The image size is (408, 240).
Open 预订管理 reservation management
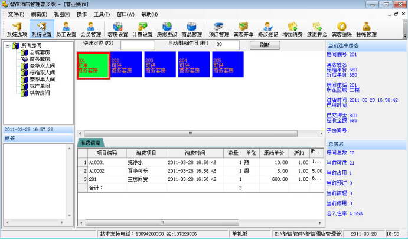[x=218, y=29]
